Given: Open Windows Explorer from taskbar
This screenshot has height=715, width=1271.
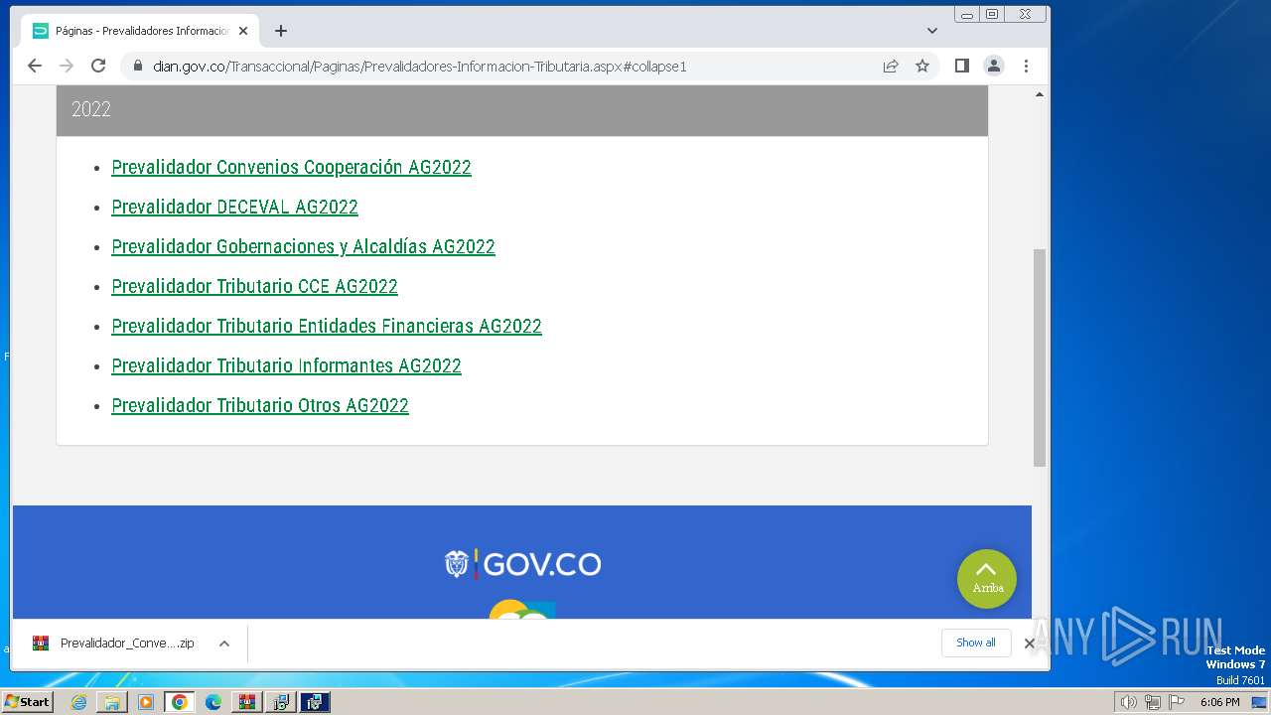Looking at the screenshot, I should click(112, 702).
